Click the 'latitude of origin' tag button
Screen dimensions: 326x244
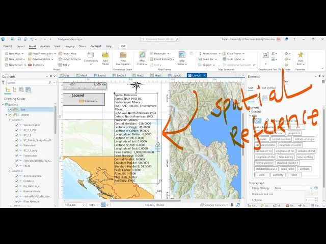304,139
